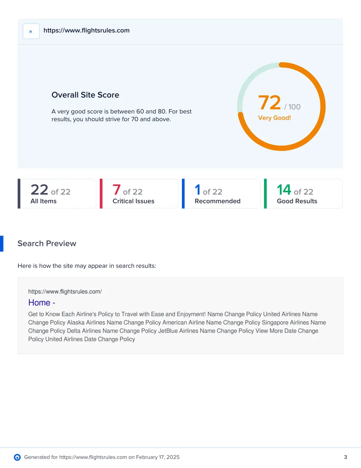This screenshot has width=361, height=468.
Task: Click the red 7 critical issues count
Action: [x=117, y=190]
